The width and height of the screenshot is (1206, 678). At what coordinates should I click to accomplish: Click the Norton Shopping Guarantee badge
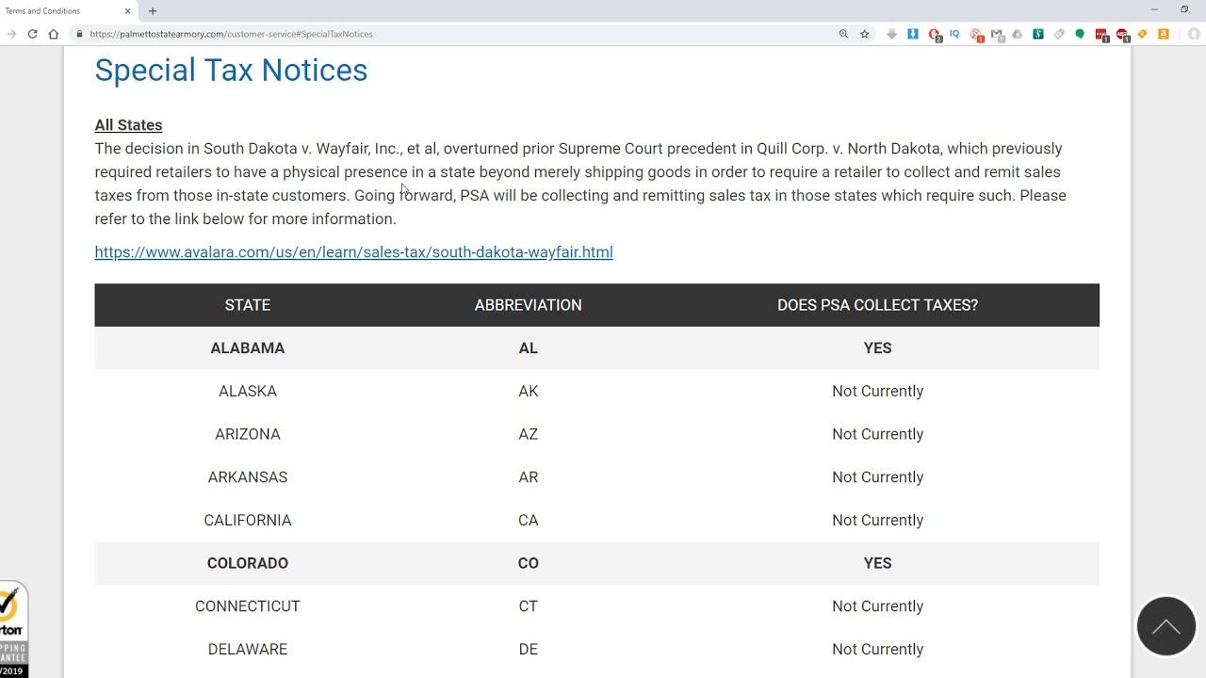coord(12,629)
